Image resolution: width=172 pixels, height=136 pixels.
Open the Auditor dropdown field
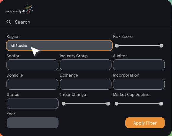tap(139, 65)
